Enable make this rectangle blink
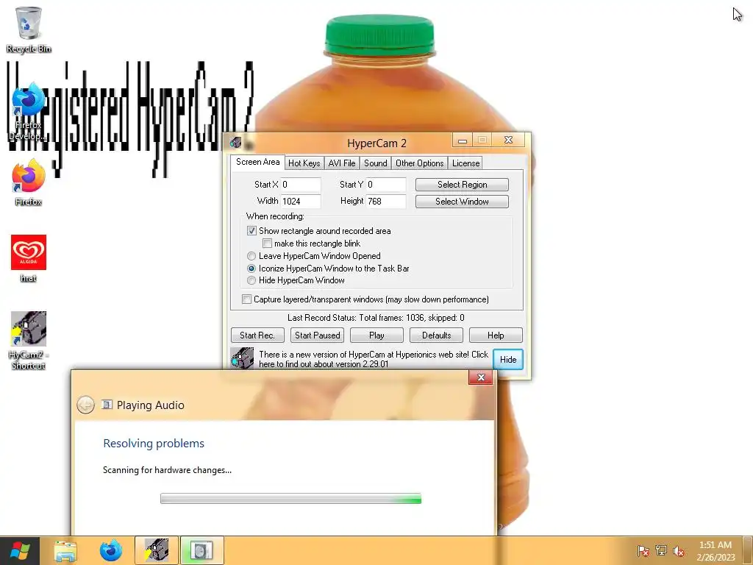The width and height of the screenshot is (753, 565). pyautogui.click(x=267, y=243)
